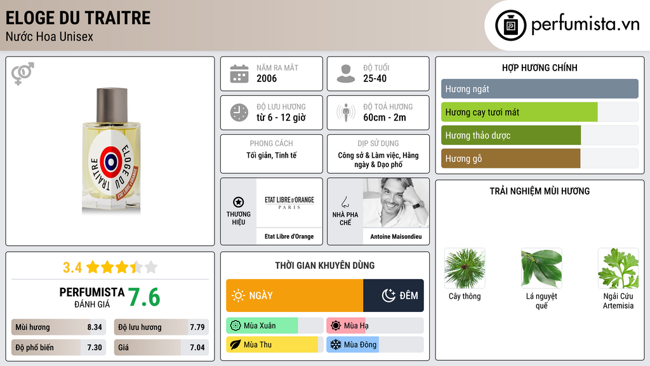
Task: Click the nose icon for Nhà pha chế
Action: coord(345,202)
